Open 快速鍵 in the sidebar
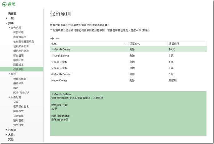Viewport: 214px width, 144px height. pyautogui.click(x=13, y=14)
